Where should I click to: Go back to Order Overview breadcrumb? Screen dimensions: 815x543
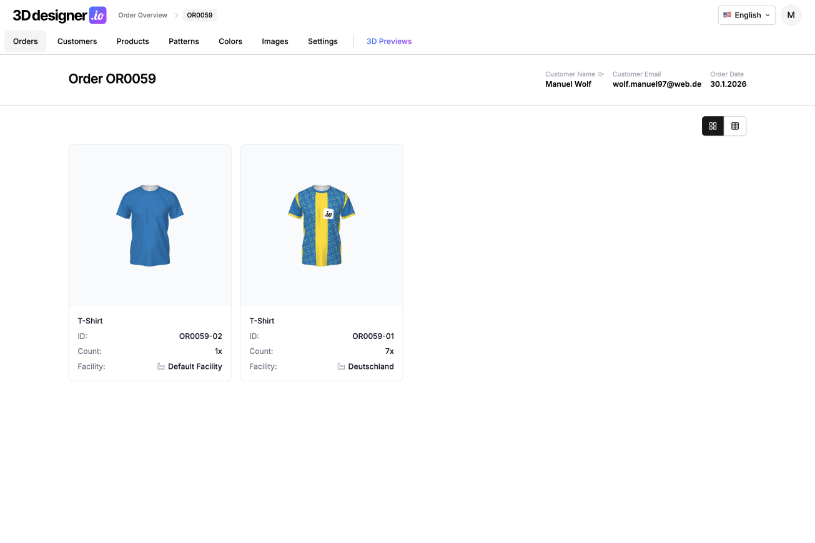(142, 15)
